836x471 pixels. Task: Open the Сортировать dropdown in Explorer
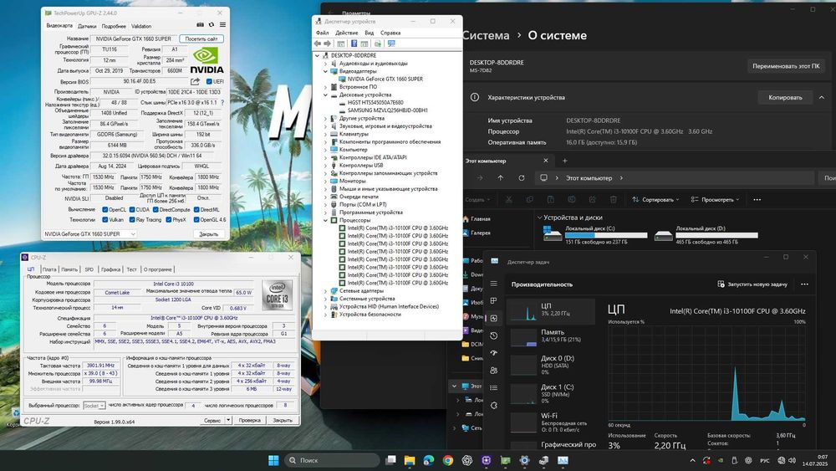pyautogui.click(x=655, y=199)
